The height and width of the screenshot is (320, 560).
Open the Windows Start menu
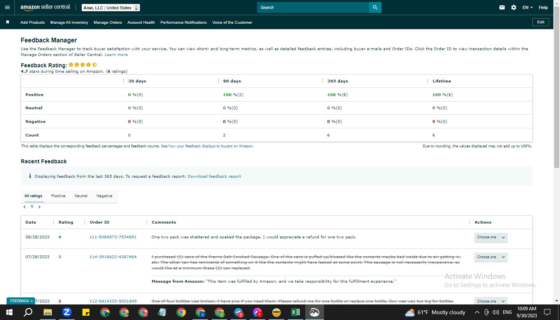pyautogui.click(x=9, y=312)
